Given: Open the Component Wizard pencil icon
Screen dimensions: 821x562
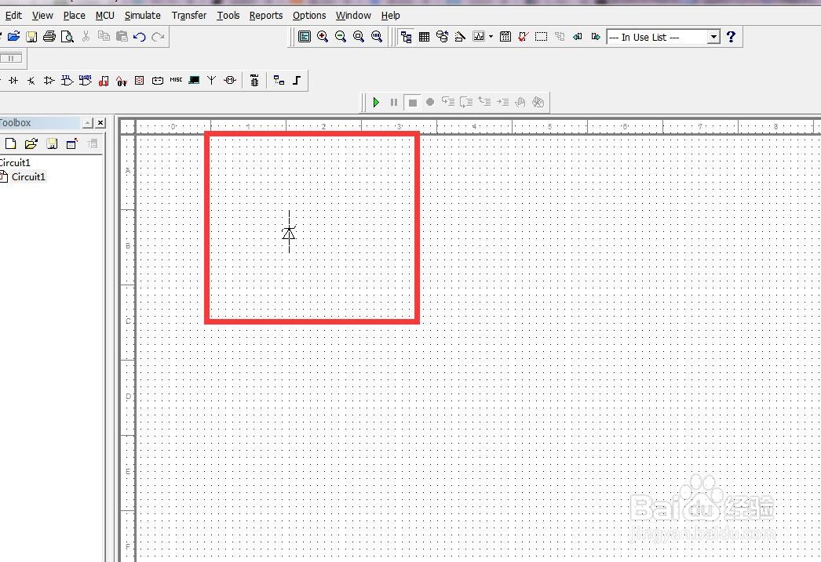Looking at the screenshot, I should (460, 37).
